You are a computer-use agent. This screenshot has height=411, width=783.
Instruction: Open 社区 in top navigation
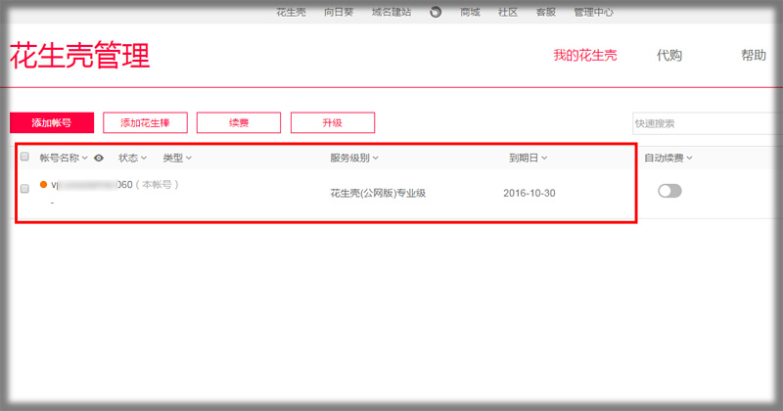coord(508,12)
